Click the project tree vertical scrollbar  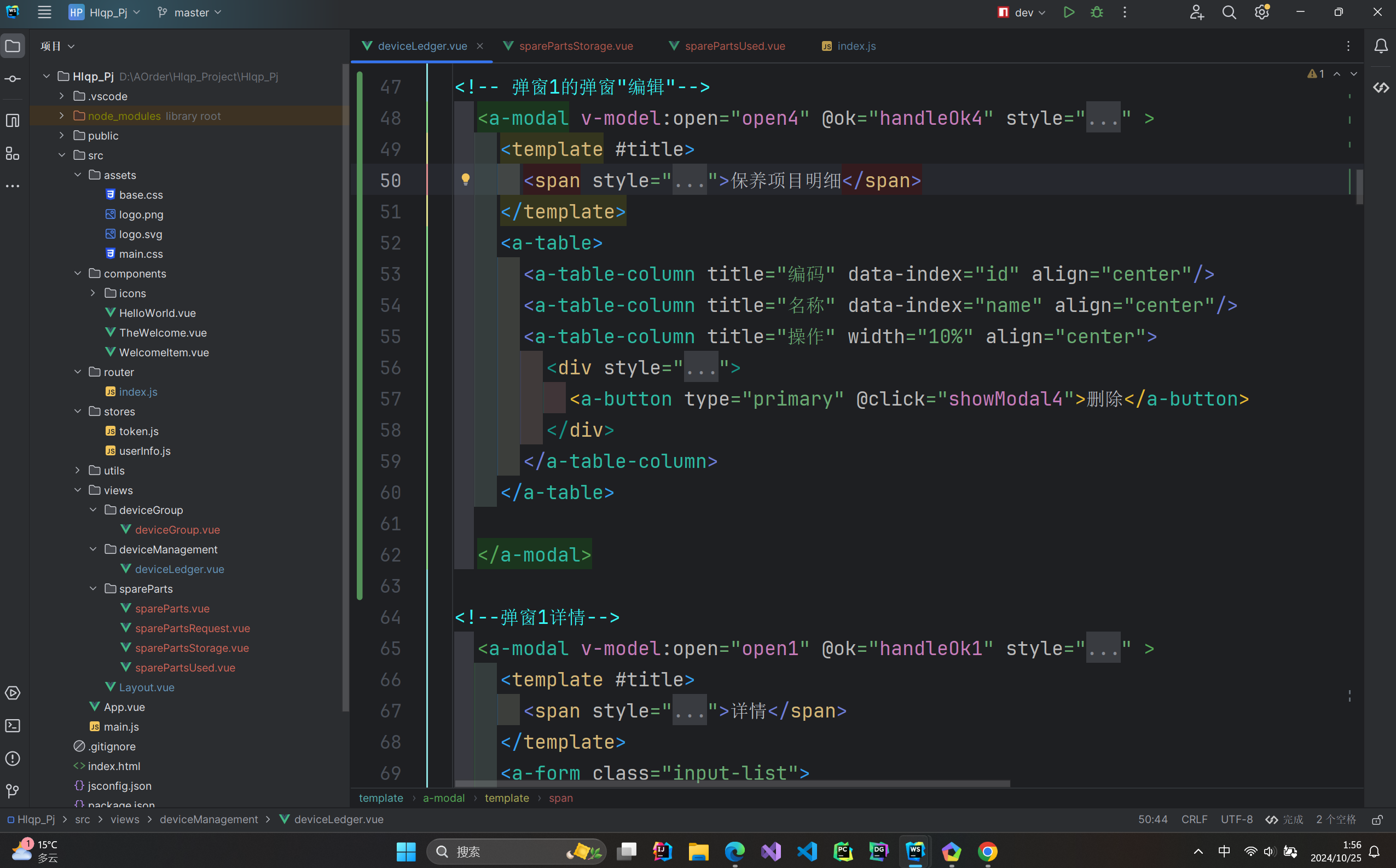pos(345,387)
